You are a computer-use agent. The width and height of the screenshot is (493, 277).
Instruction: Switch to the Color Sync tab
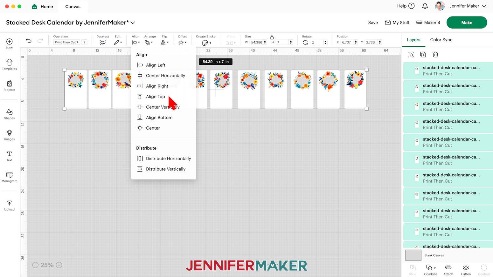[441, 40]
